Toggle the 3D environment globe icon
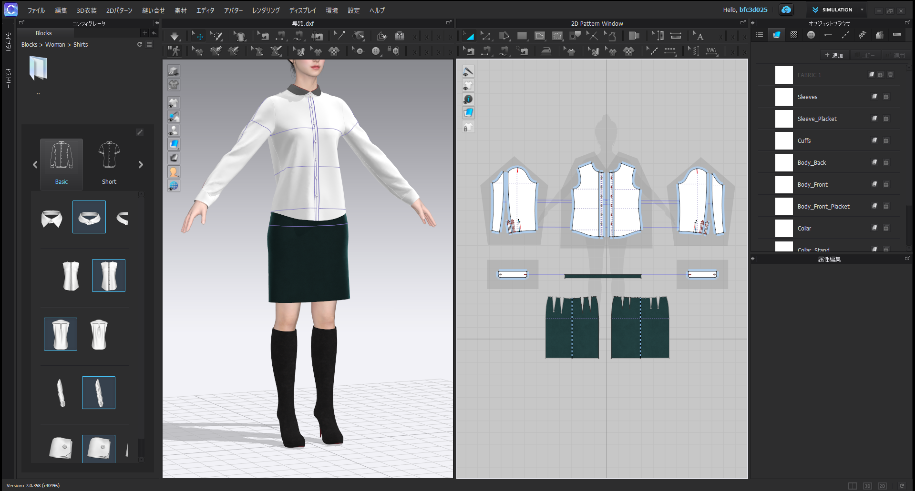Screen dimensions: 915x491 click(174, 186)
